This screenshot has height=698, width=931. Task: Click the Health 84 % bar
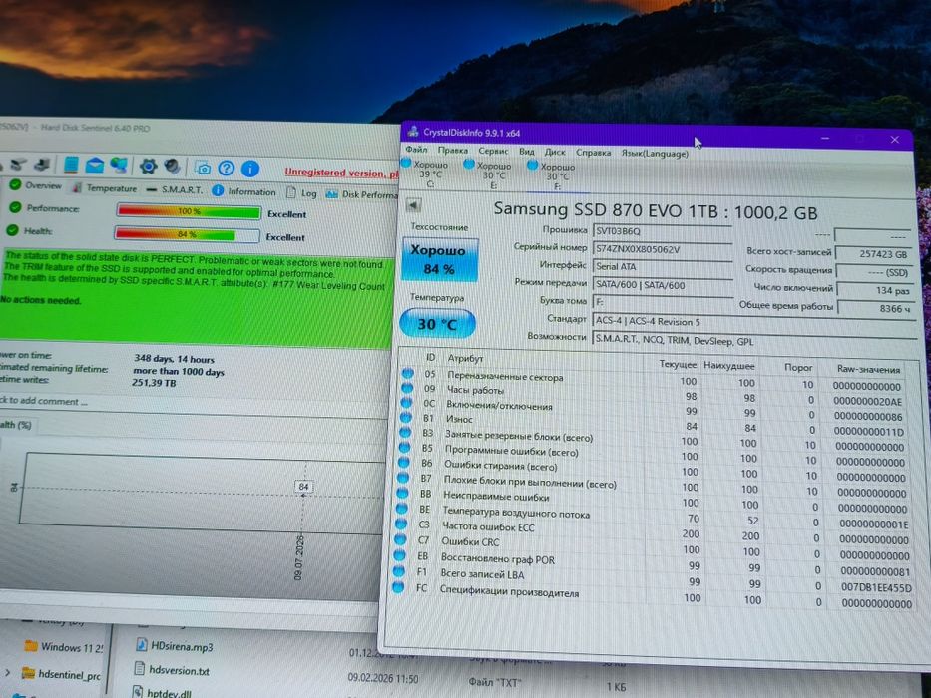pos(187,234)
